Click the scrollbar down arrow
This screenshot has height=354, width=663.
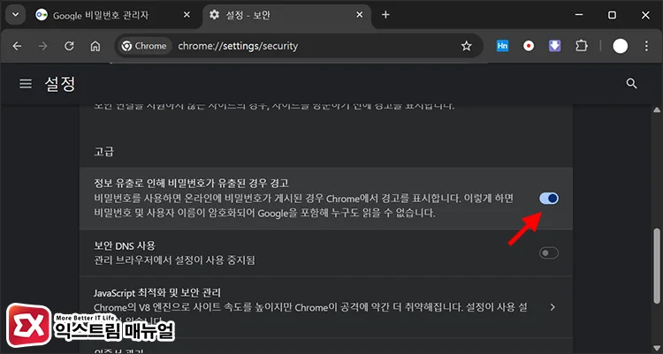coord(657,349)
